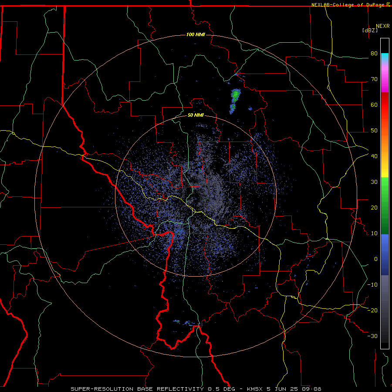Viewport: 392px width, 392px height.
Task: Click the 20 dBZ scale value
Action: 374,208
